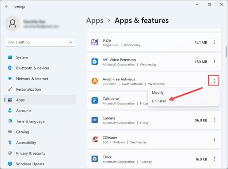
Task: Open Network & internet settings
Action: point(40,79)
